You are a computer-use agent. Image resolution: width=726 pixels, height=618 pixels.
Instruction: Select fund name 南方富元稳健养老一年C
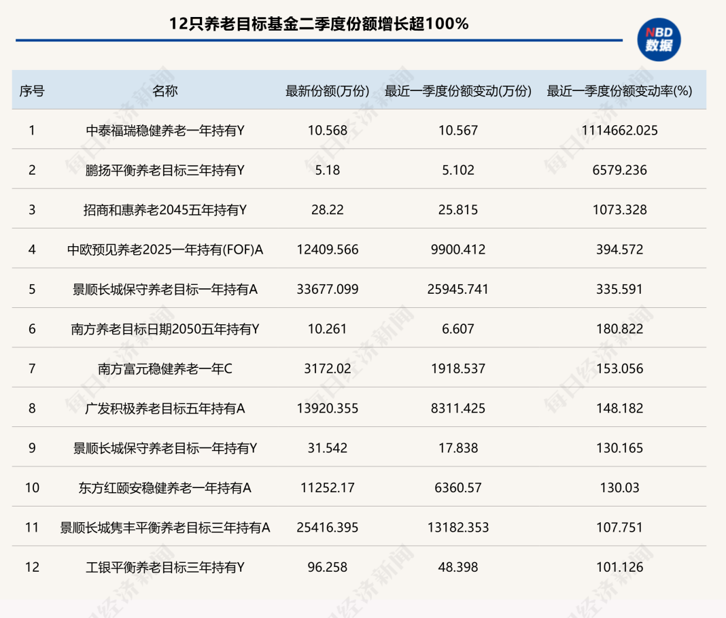[x=165, y=369]
